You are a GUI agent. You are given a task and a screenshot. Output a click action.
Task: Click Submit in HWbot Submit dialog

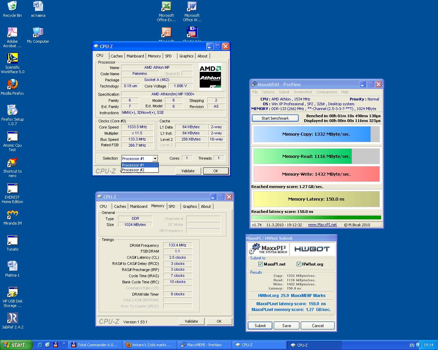260,326
